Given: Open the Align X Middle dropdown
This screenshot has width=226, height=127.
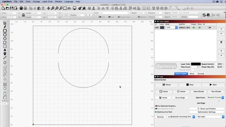Looking at the screenshot, I should [x=176, y=13].
